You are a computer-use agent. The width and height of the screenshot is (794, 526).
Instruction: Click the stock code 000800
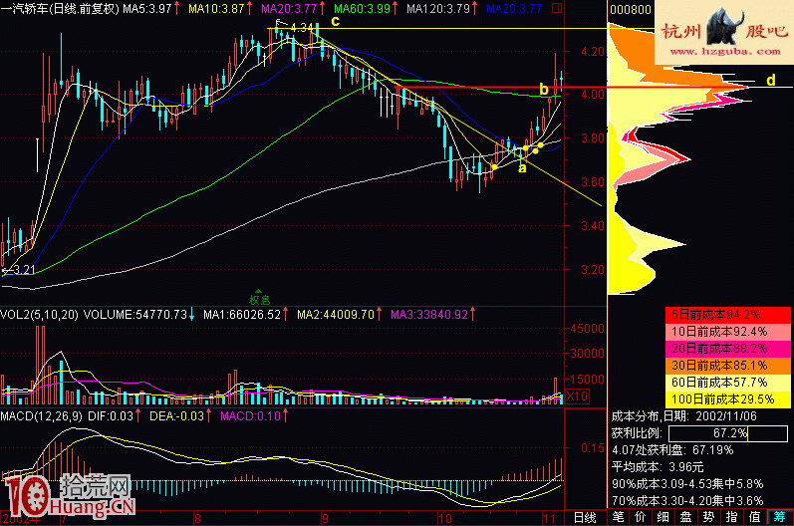631,10
